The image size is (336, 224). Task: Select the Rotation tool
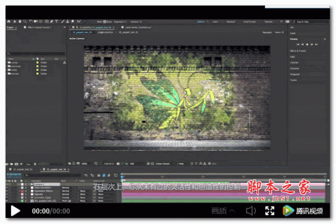(30, 21)
